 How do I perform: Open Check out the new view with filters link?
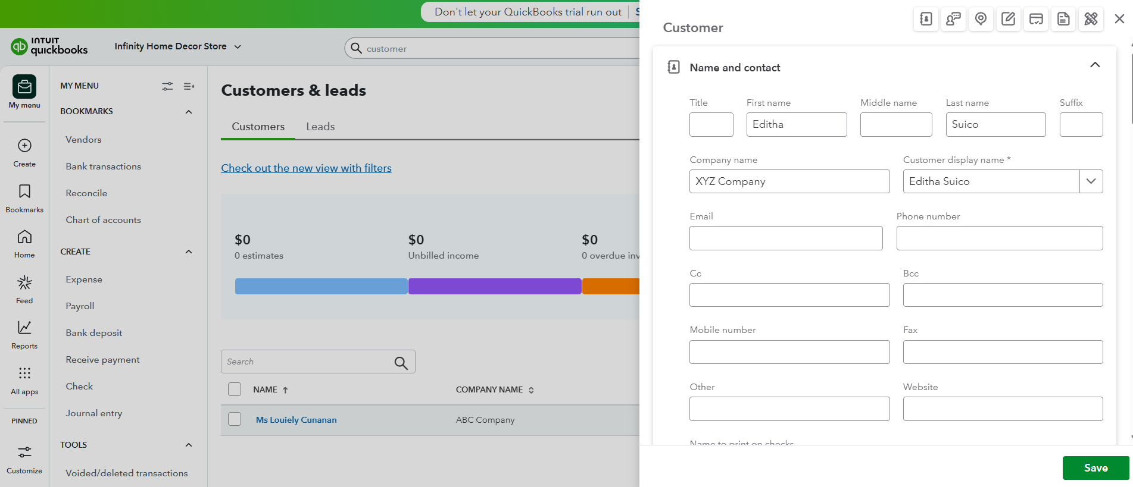pos(306,168)
